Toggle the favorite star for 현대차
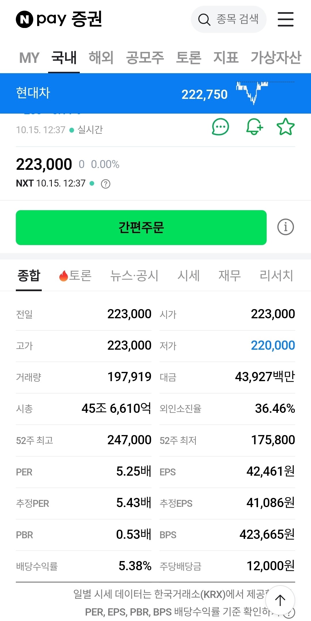Viewport: 311px width, 621px height. [285, 127]
